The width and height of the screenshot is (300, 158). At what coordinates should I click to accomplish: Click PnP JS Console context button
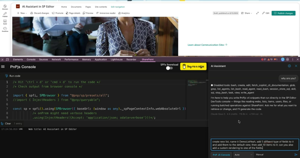[x=221, y=155]
